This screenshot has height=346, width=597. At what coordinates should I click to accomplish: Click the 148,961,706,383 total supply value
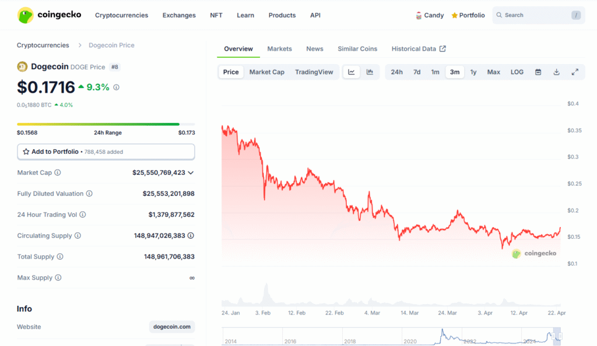coord(169,257)
